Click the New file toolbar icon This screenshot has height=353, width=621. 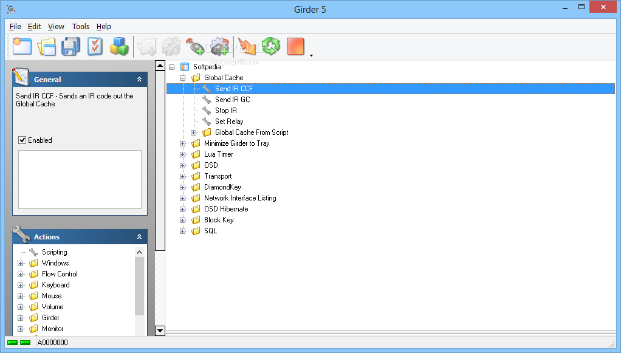click(22, 46)
